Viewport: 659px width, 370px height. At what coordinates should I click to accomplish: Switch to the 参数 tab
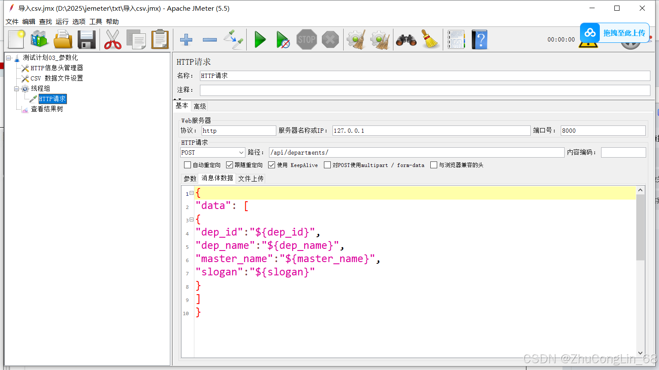(x=190, y=179)
